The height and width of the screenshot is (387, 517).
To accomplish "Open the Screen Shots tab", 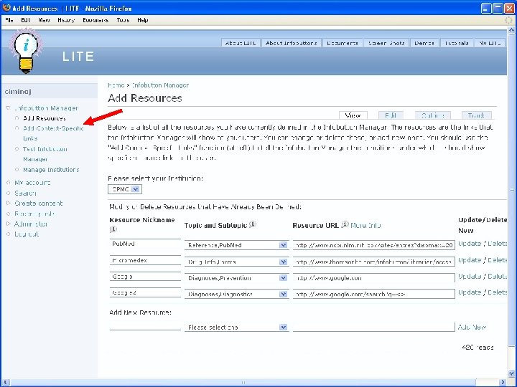I will coord(386,43).
